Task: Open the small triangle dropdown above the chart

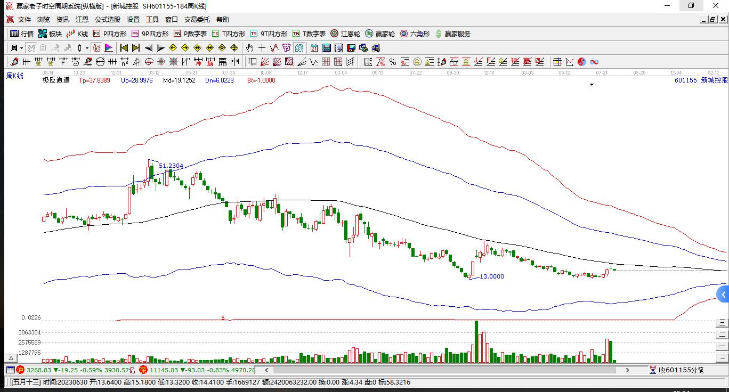Action: tap(592, 85)
